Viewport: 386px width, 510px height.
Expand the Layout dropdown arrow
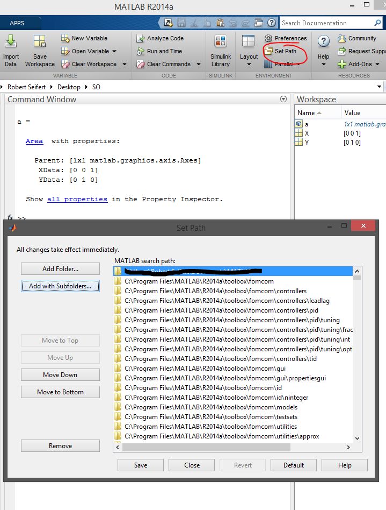[249, 65]
